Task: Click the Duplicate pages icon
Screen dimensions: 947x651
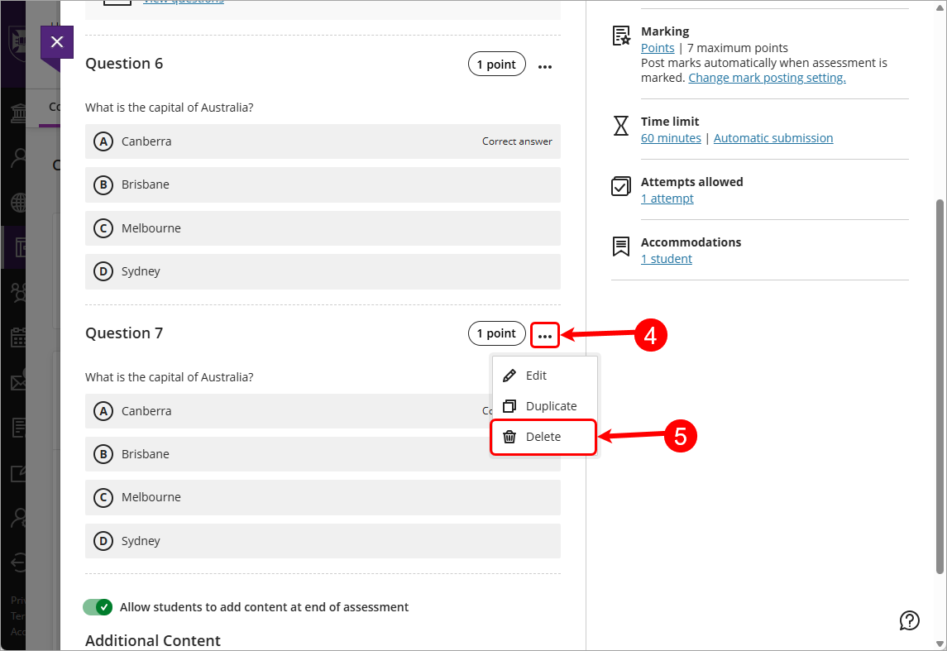Action: click(509, 406)
